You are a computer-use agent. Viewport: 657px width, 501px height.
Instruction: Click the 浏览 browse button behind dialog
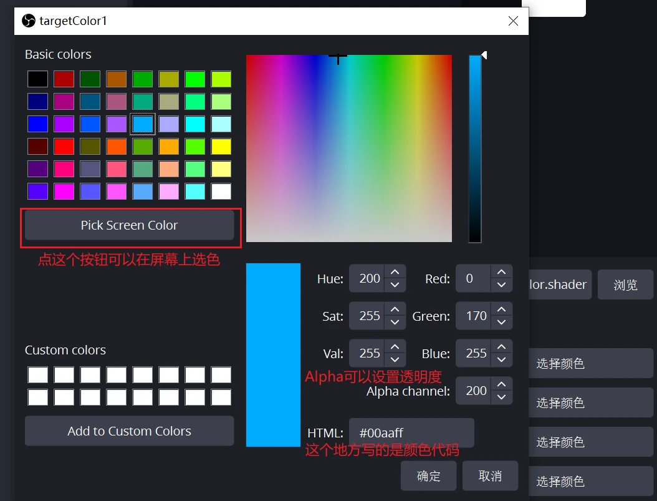(625, 285)
